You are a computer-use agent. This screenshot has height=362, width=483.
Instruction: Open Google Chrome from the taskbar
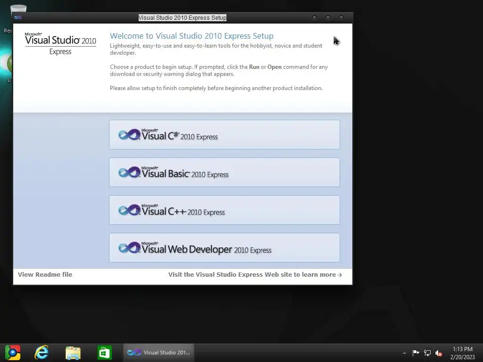point(13,353)
